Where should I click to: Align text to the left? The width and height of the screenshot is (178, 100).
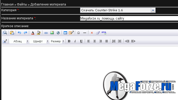(88, 41)
